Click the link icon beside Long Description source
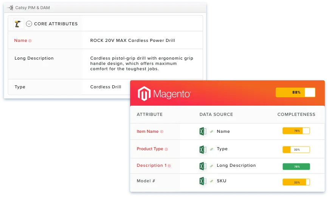The height and width of the screenshot is (197, 329). [211, 166]
